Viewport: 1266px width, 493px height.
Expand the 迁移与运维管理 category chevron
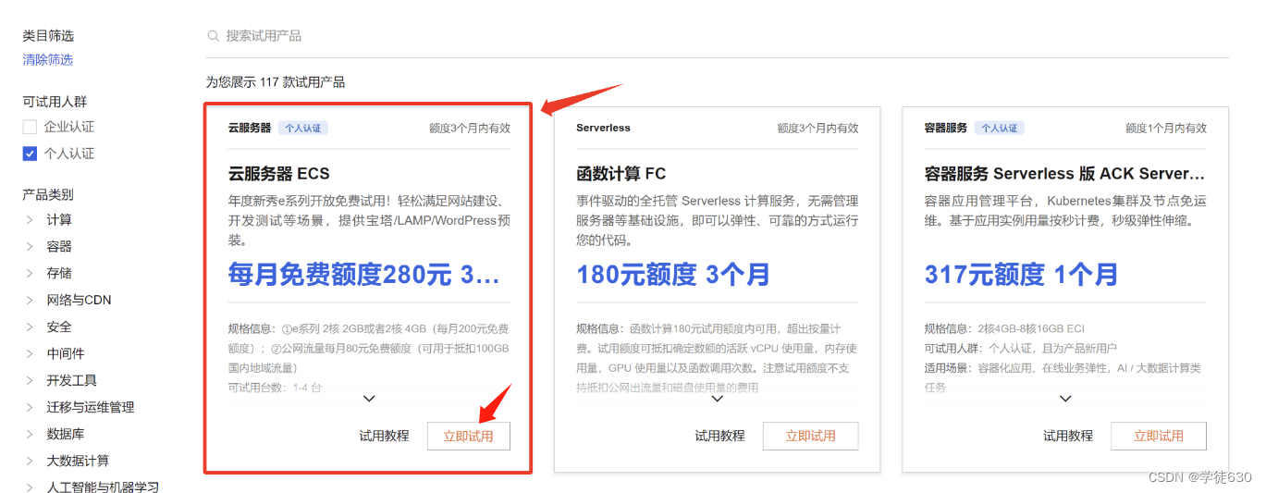click(31, 407)
